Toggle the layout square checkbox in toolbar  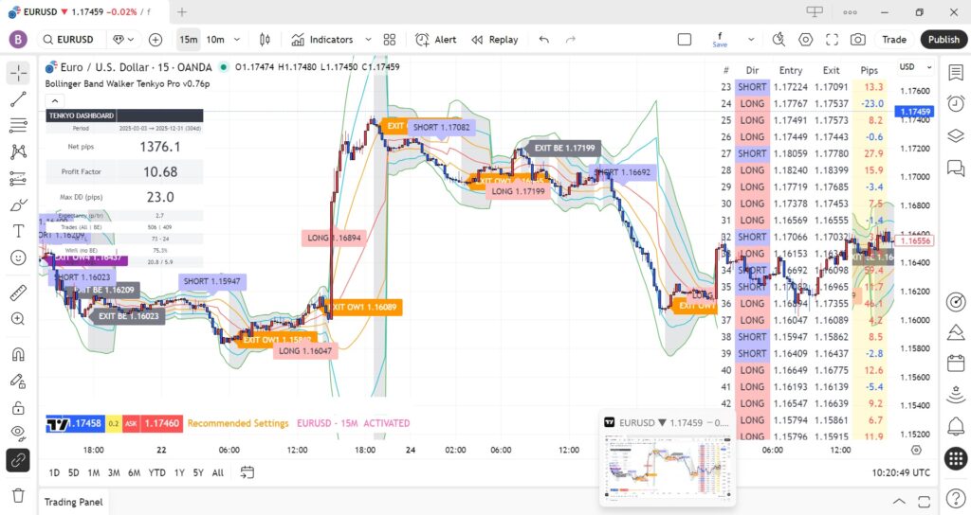pyautogui.click(x=685, y=40)
